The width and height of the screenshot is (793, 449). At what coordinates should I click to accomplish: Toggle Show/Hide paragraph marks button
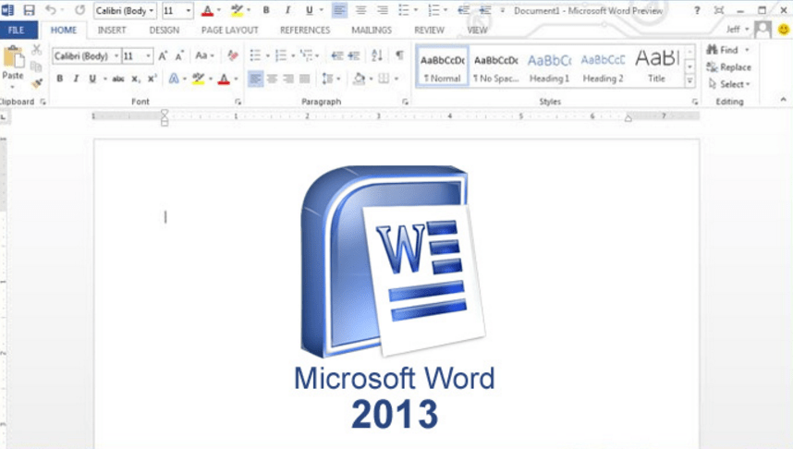coord(399,56)
